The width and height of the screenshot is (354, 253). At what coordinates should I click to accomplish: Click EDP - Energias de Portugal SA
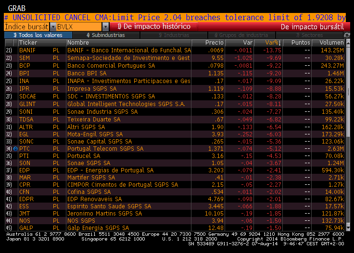coord(111,170)
